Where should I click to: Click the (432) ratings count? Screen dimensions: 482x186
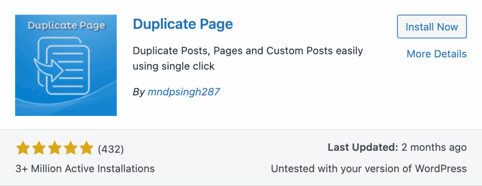pyautogui.click(x=111, y=149)
